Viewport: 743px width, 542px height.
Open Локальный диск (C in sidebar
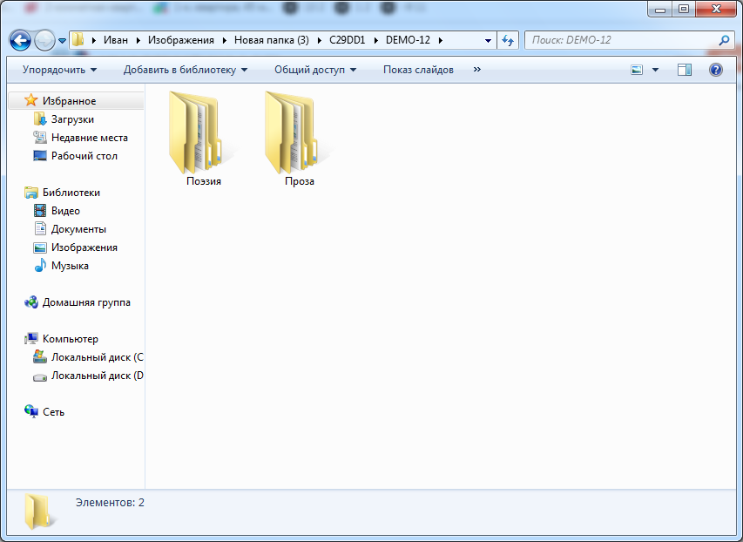coord(98,357)
